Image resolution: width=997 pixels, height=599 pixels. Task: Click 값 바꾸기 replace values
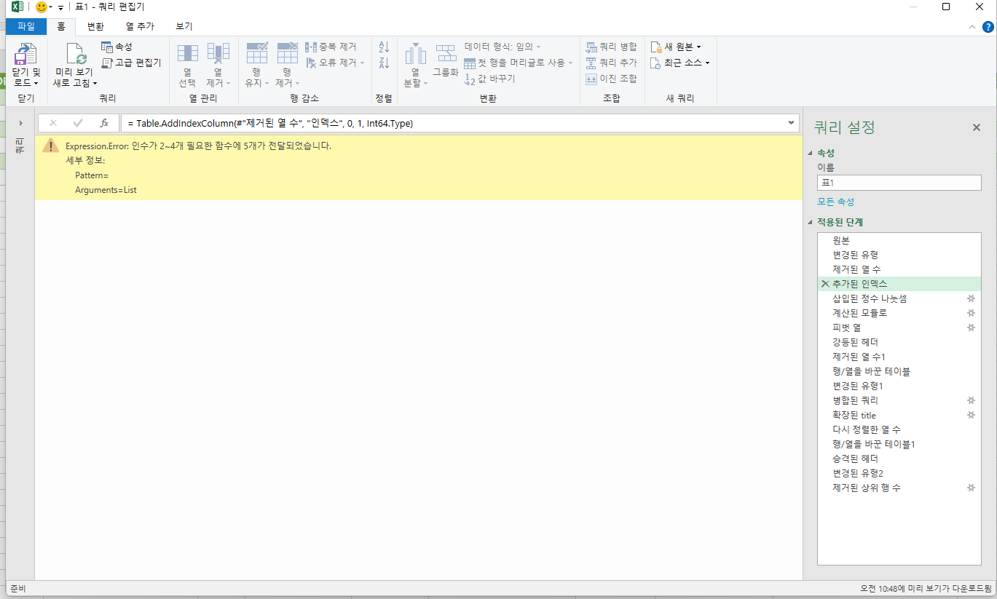point(489,79)
